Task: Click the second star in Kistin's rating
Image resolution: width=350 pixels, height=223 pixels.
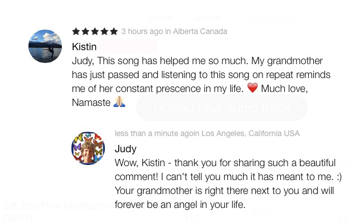Action: 85,31
